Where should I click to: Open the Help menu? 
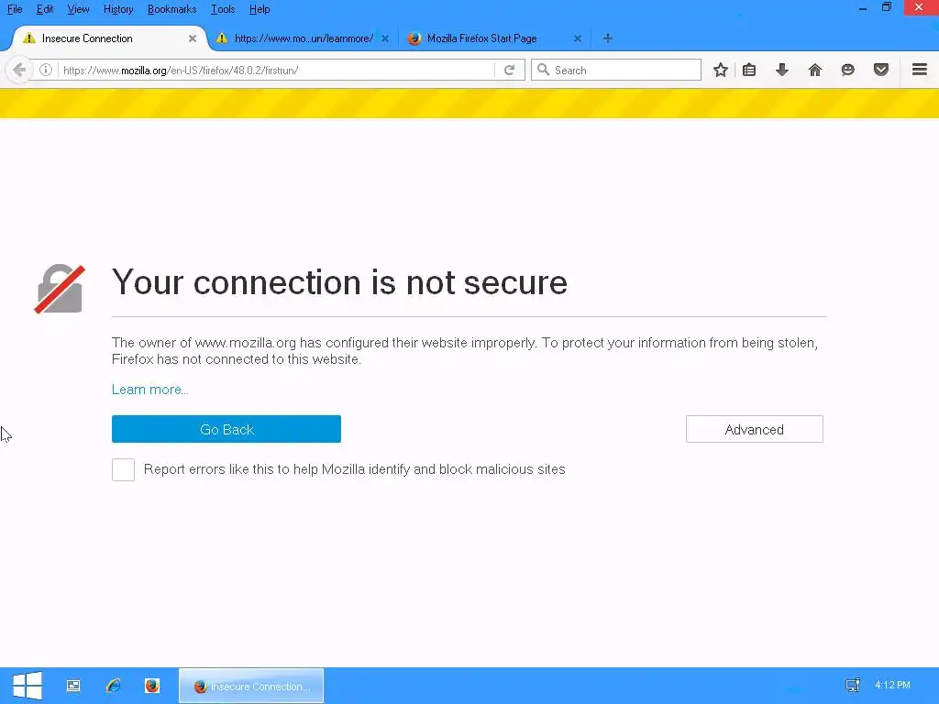(260, 9)
